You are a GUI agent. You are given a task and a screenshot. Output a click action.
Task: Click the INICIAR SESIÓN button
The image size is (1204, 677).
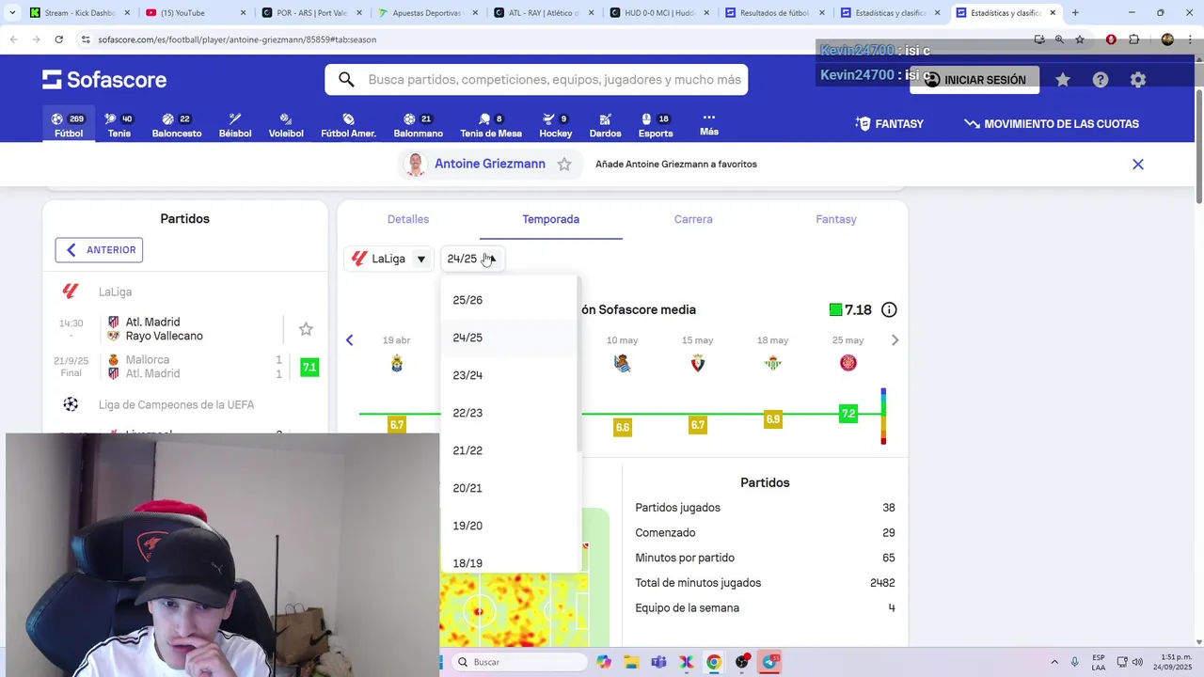(x=974, y=80)
